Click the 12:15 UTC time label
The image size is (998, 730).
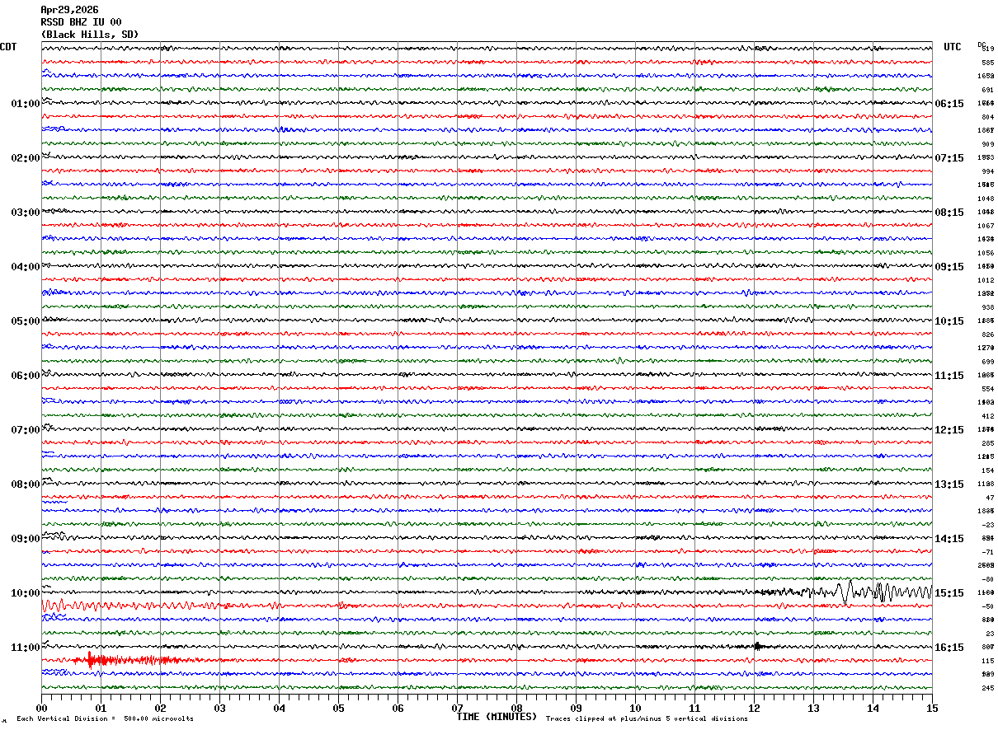[x=949, y=430]
